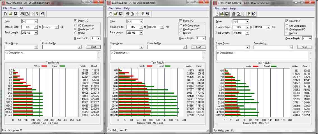This screenshot has height=134, width=318.
Task: Click the crosshair toolbar icon in 09.04.09.bmk window
Action: pyautogui.click(x=32, y=14)
